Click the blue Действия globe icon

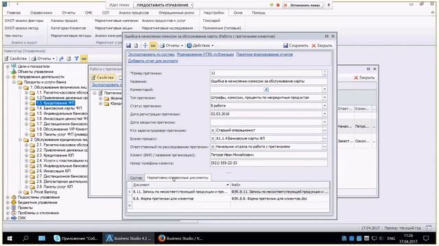tap(189, 46)
